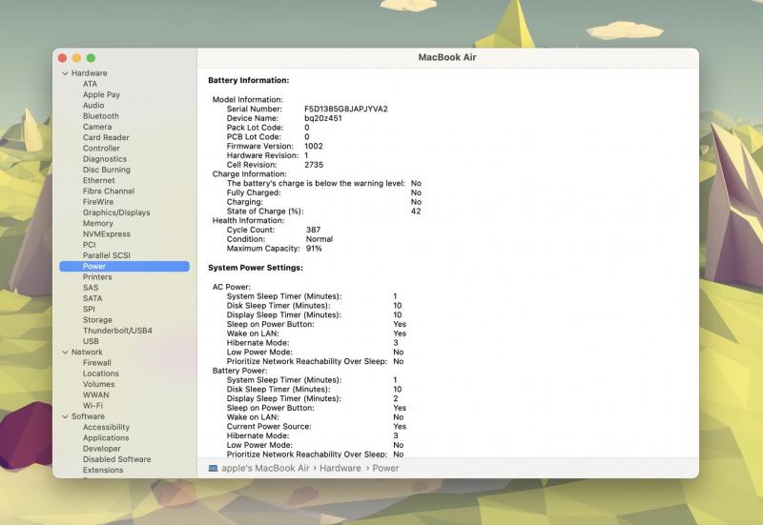Click the Condition value Normal

click(x=320, y=239)
